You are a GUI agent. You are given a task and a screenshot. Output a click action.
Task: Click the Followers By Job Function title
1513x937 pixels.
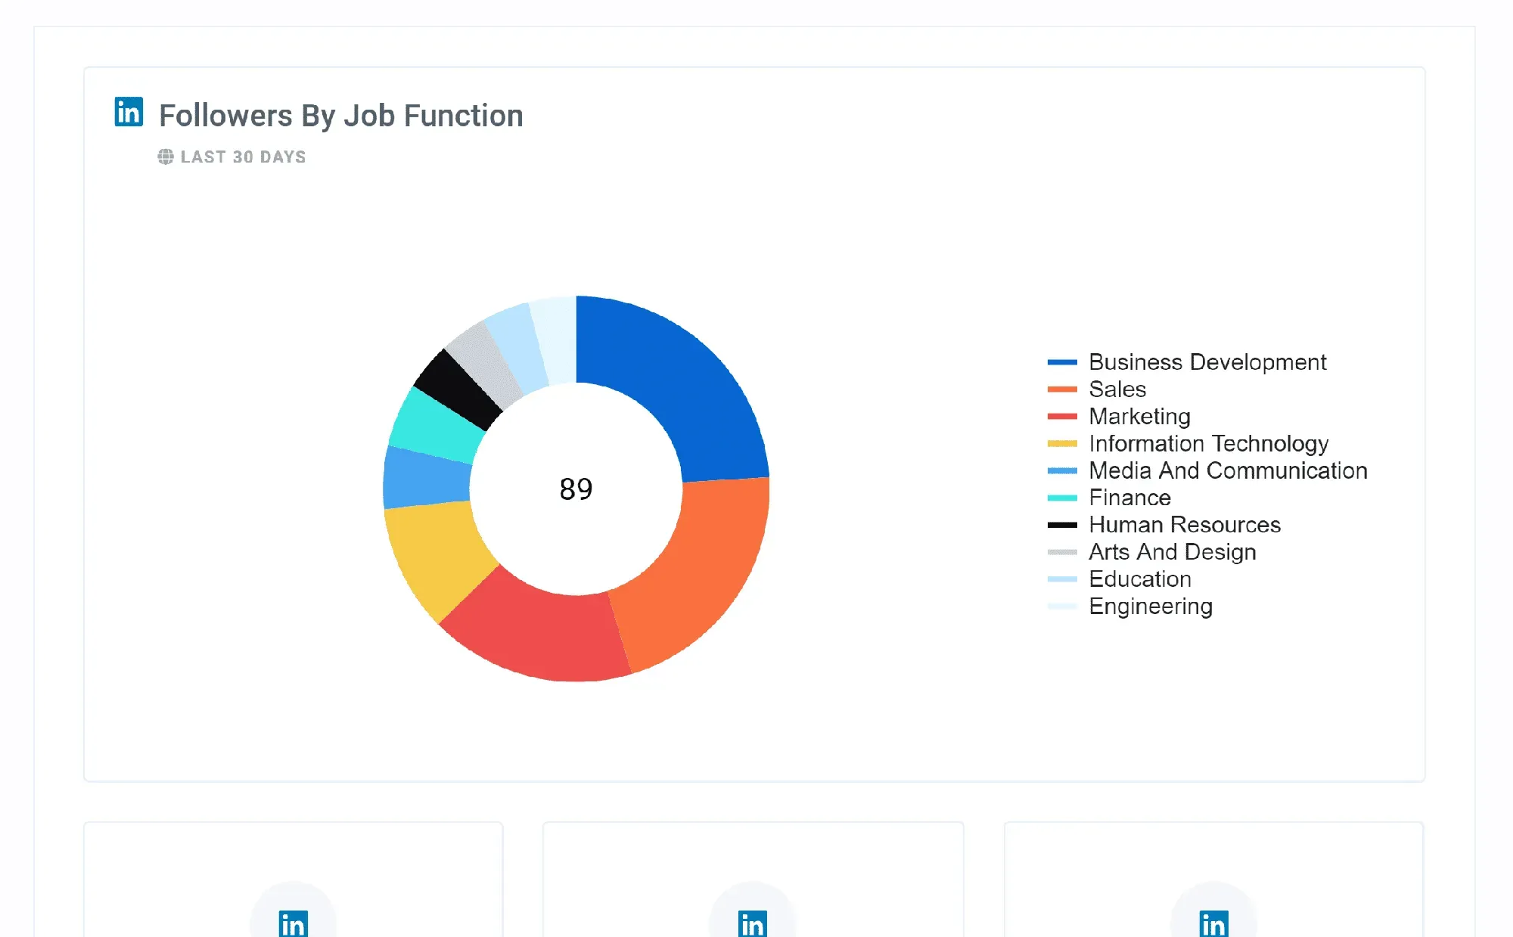coord(341,116)
